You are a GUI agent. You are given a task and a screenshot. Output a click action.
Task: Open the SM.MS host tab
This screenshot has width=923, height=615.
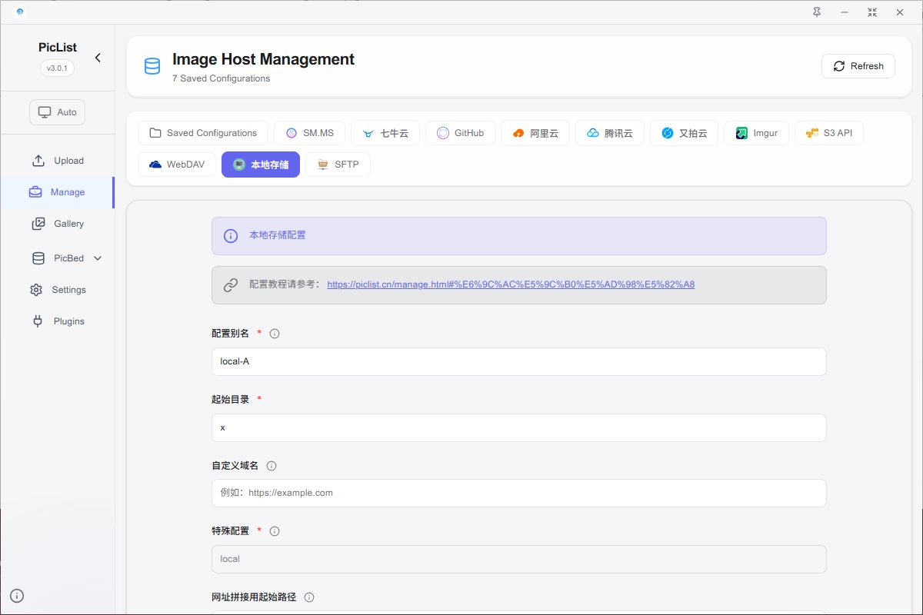coord(310,133)
